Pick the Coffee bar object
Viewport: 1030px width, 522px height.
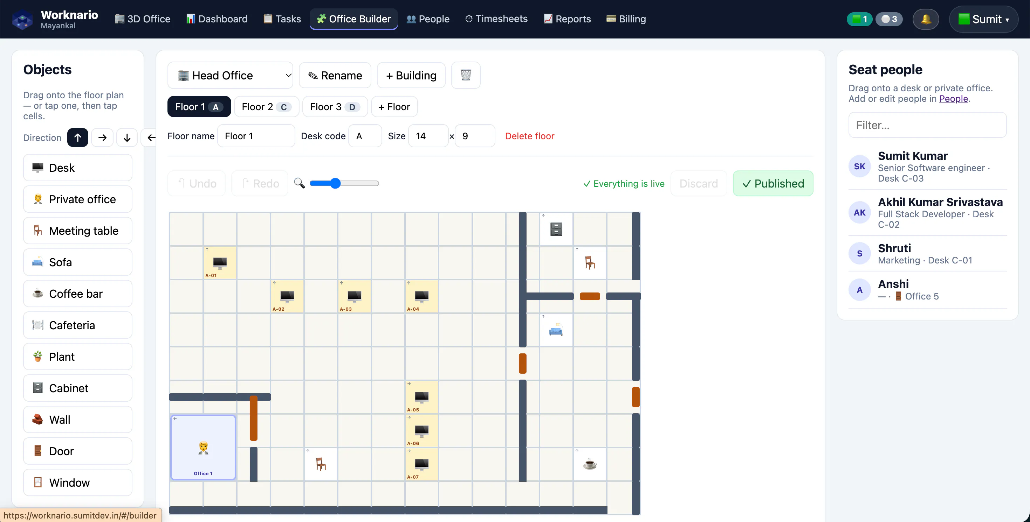coord(77,294)
